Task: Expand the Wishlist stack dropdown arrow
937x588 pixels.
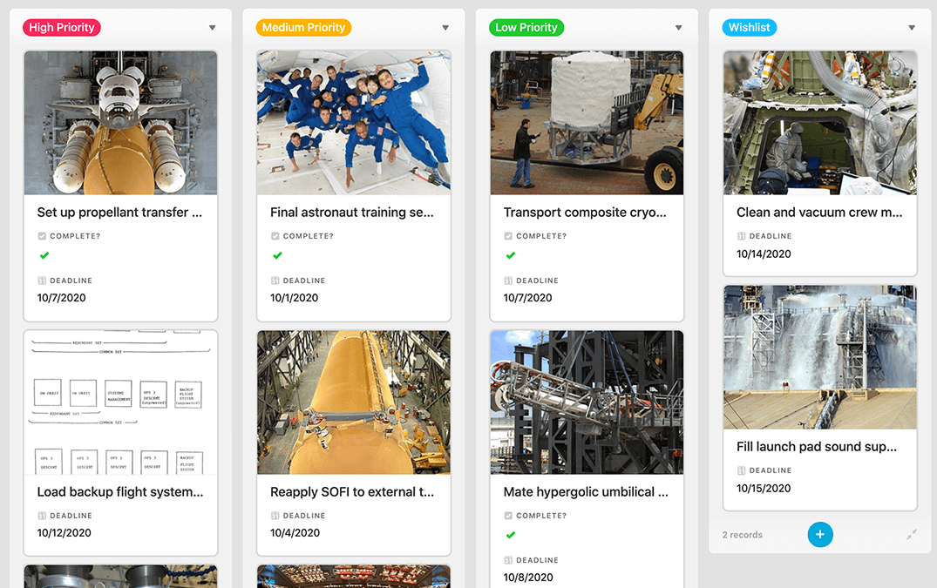Action: tap(912, 28)
